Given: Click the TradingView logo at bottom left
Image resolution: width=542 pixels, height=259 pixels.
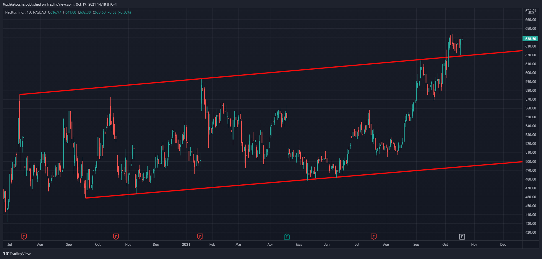Looking at the screenshot, I should coord(17,254).
